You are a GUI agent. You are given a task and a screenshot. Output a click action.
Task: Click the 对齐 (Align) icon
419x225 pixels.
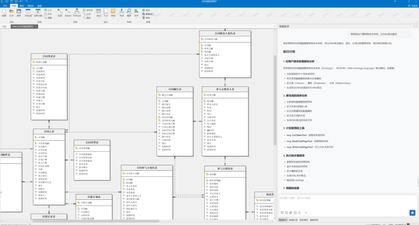(x=136, y=12)
